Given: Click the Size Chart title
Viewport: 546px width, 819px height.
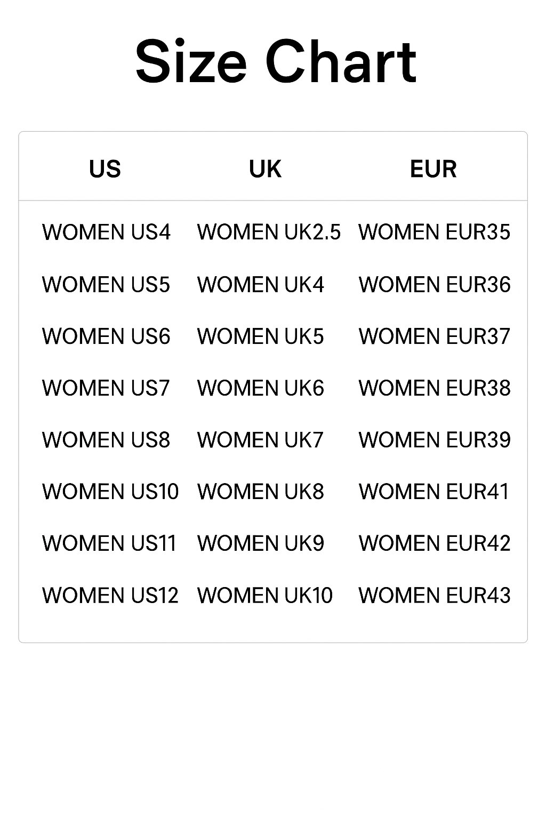Looking at the screenshot, I should 275,62.
